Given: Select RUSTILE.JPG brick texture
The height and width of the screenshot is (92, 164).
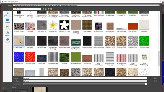Looking at the screenshot, I should tap(87, 58).
